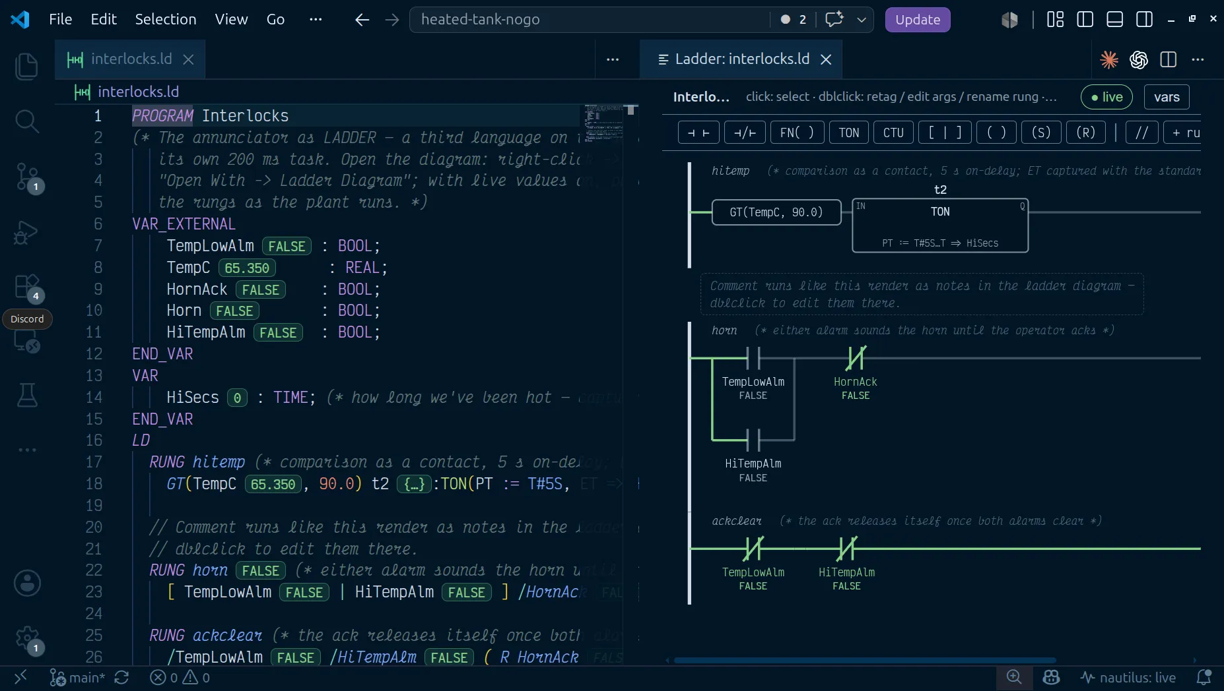Toggle the secondary side bar
This screenshot has height=691, width=1224.
pyautogui.click(x=1144, y=20)
